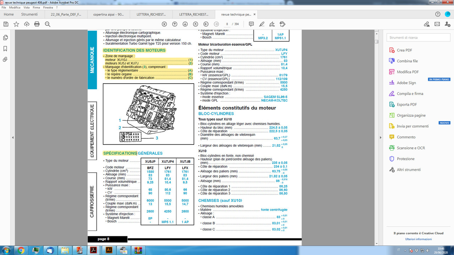Open Organizza pagine tool
454x255 pixels.
tap(411, 115)
